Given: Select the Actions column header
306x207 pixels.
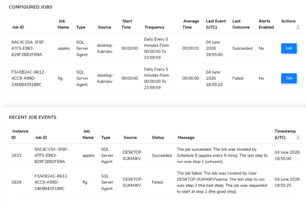Looking at the screenshot, I should click(x=288, y=21).
